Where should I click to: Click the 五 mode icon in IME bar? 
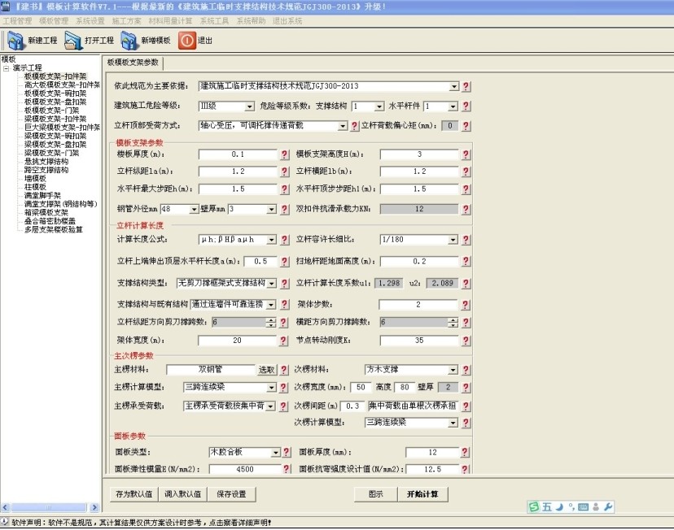coord(546,506)
